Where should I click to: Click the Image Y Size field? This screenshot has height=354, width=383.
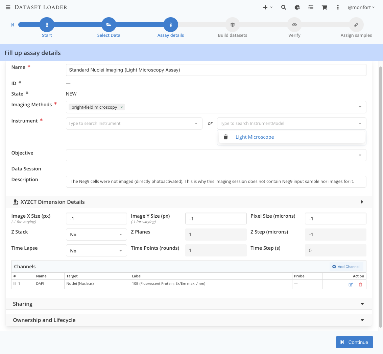(216, 219)
